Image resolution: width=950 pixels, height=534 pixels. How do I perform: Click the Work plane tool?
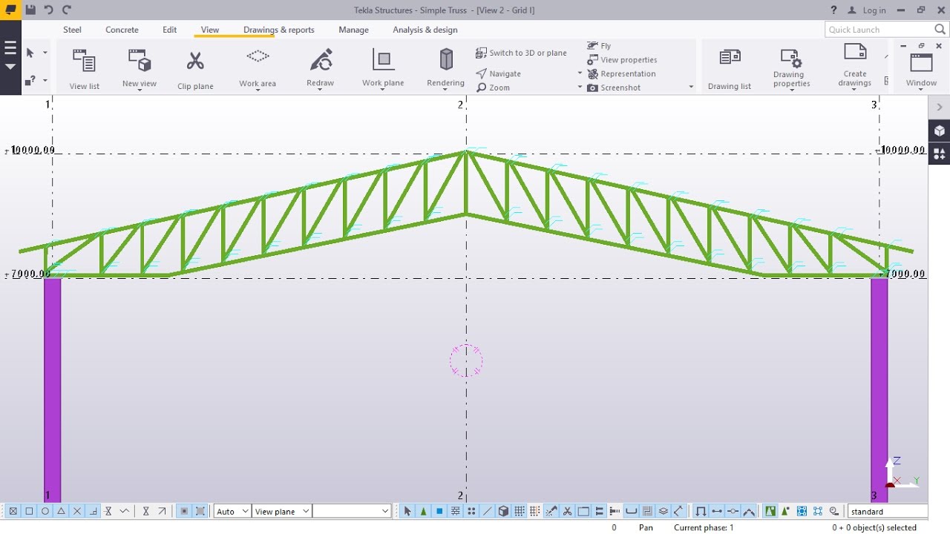point(383,69)
